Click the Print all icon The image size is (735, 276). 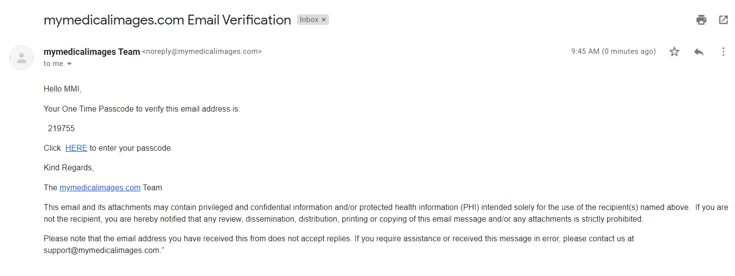tap(702, 20)
